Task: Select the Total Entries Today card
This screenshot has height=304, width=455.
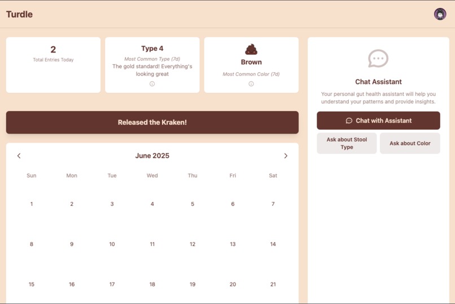Action: [x=53, y=65]
